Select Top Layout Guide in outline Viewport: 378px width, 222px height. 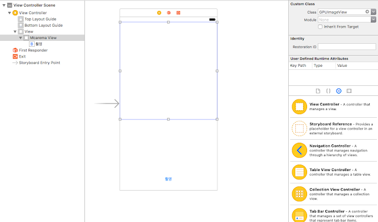40,19
